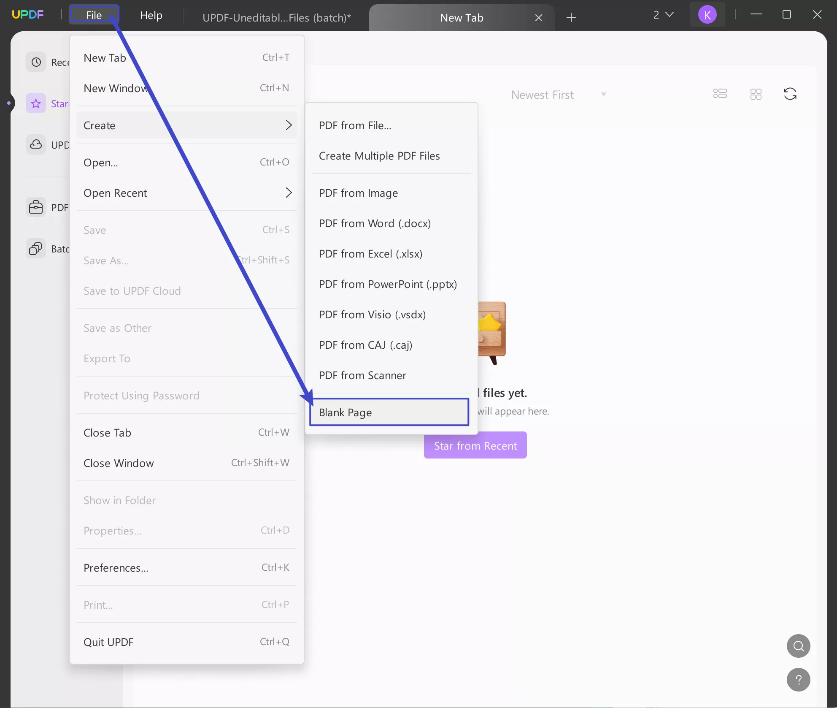This screenshot has width=837, height=708.
Task: Select the Batch icon in sidebar
Action: point(36,249)
